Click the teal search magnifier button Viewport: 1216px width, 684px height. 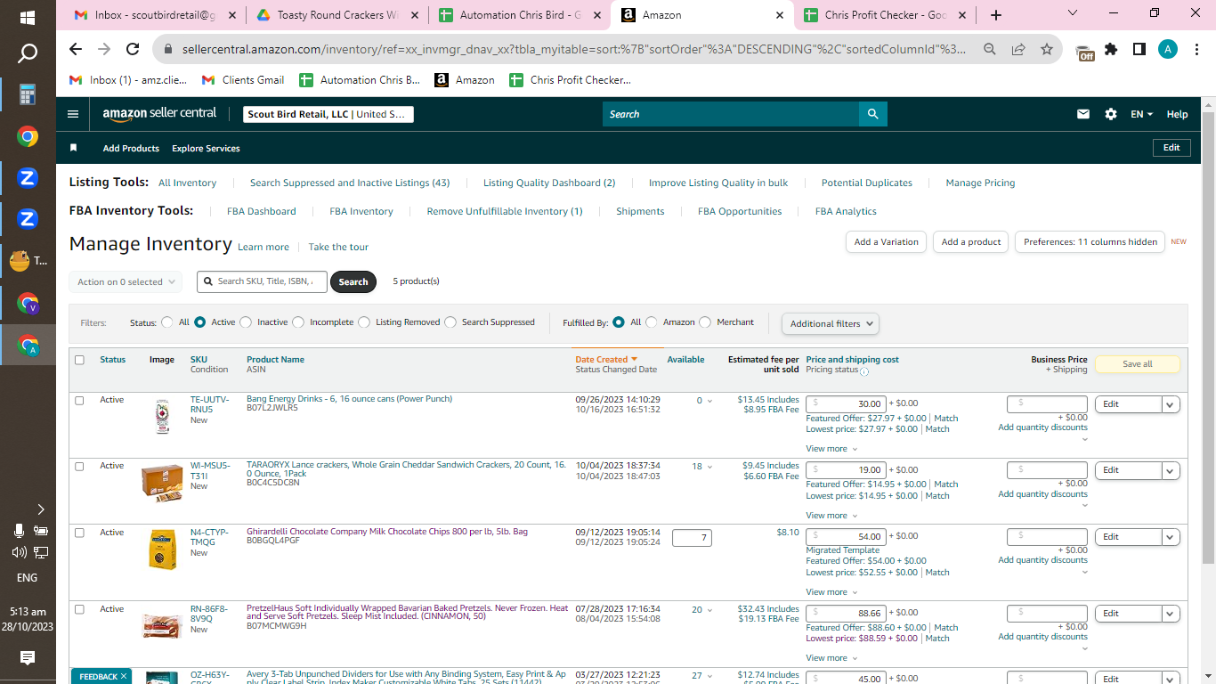click(873, 114)
